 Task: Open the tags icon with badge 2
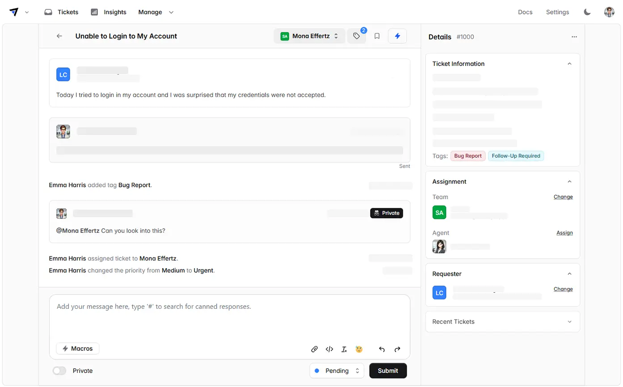point(357,36)
